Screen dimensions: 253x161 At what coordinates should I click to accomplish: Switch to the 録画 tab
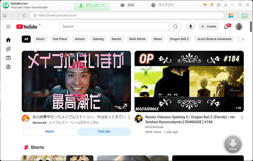pyautogui.click(x=127, y=5)
